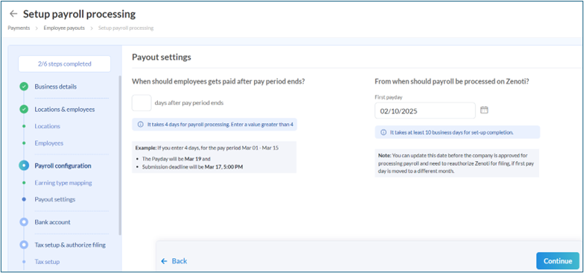Click 'Submission deadline will be Mar 17' text

[x=192, y=167]
